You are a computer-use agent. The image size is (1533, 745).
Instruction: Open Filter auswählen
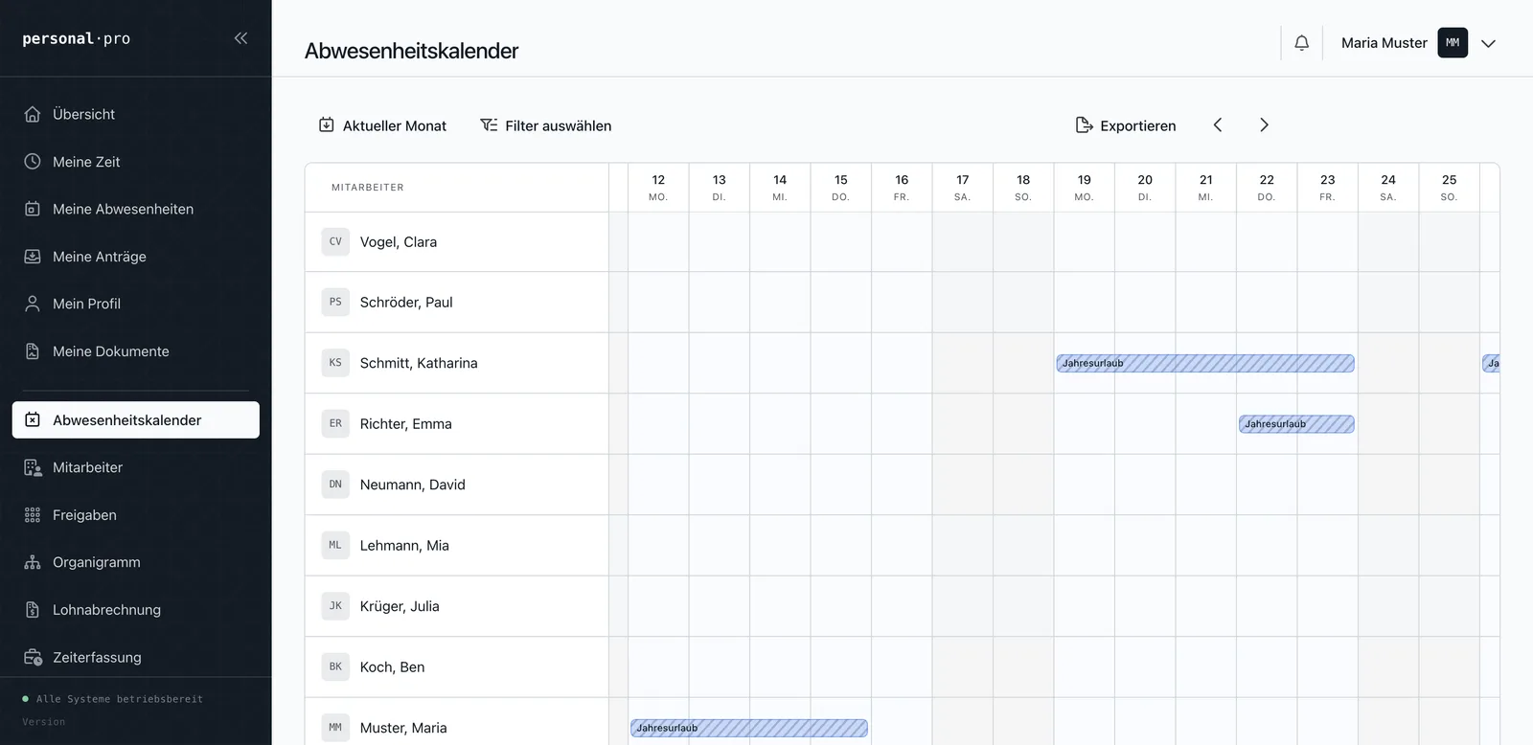click(x=545, y=125)
